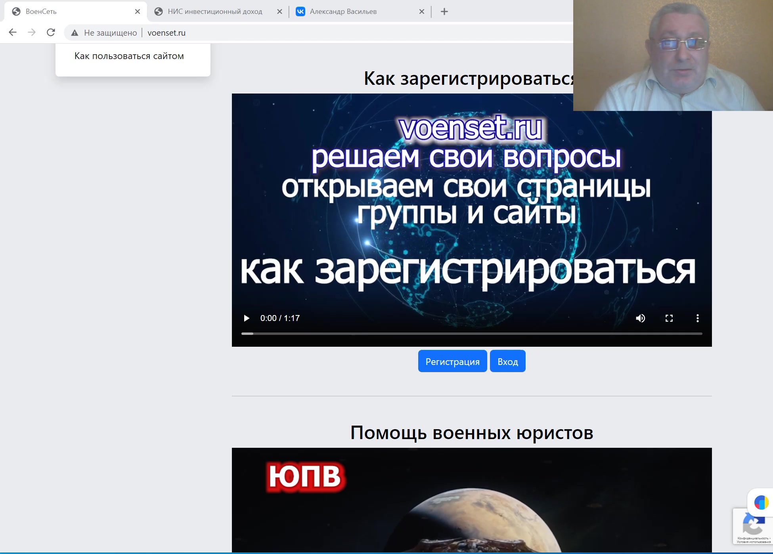Click the browser forward arrow
Screen dimensions: 773x554
point(32,32)
